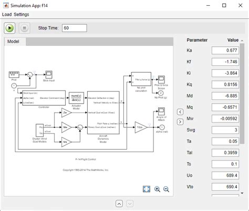Select the alpha (rad) output port
Image resolution: width=249 pixels, height=211 pixels.
[162, 127]
